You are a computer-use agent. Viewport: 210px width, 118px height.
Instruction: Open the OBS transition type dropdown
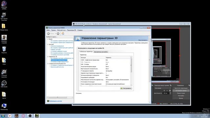(163, 88)
